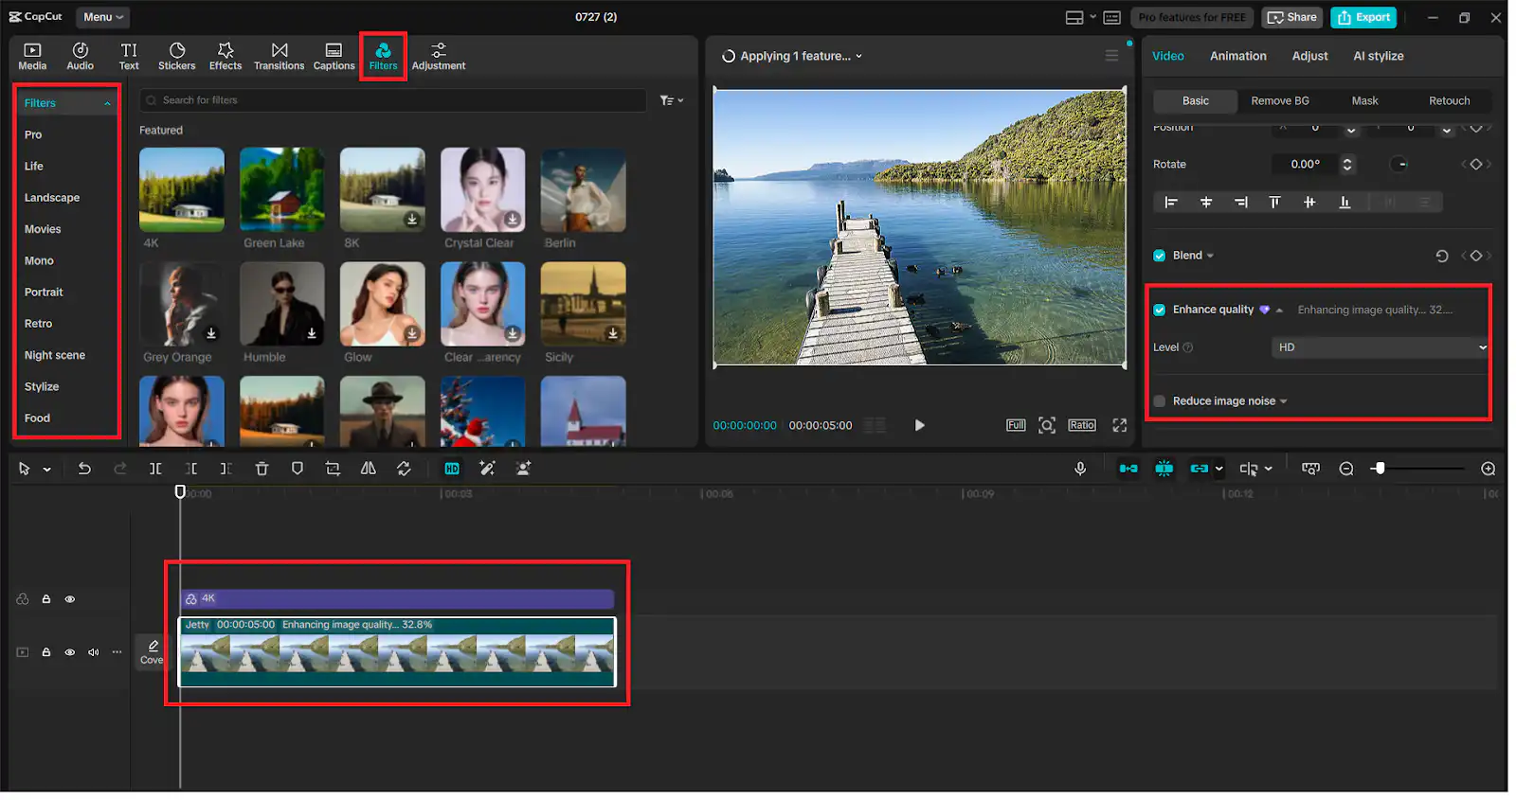Open the filter sort options dropdown
Image resolution: width=1516 pixels, height=800 pixels.
click(x=671, y=100)
